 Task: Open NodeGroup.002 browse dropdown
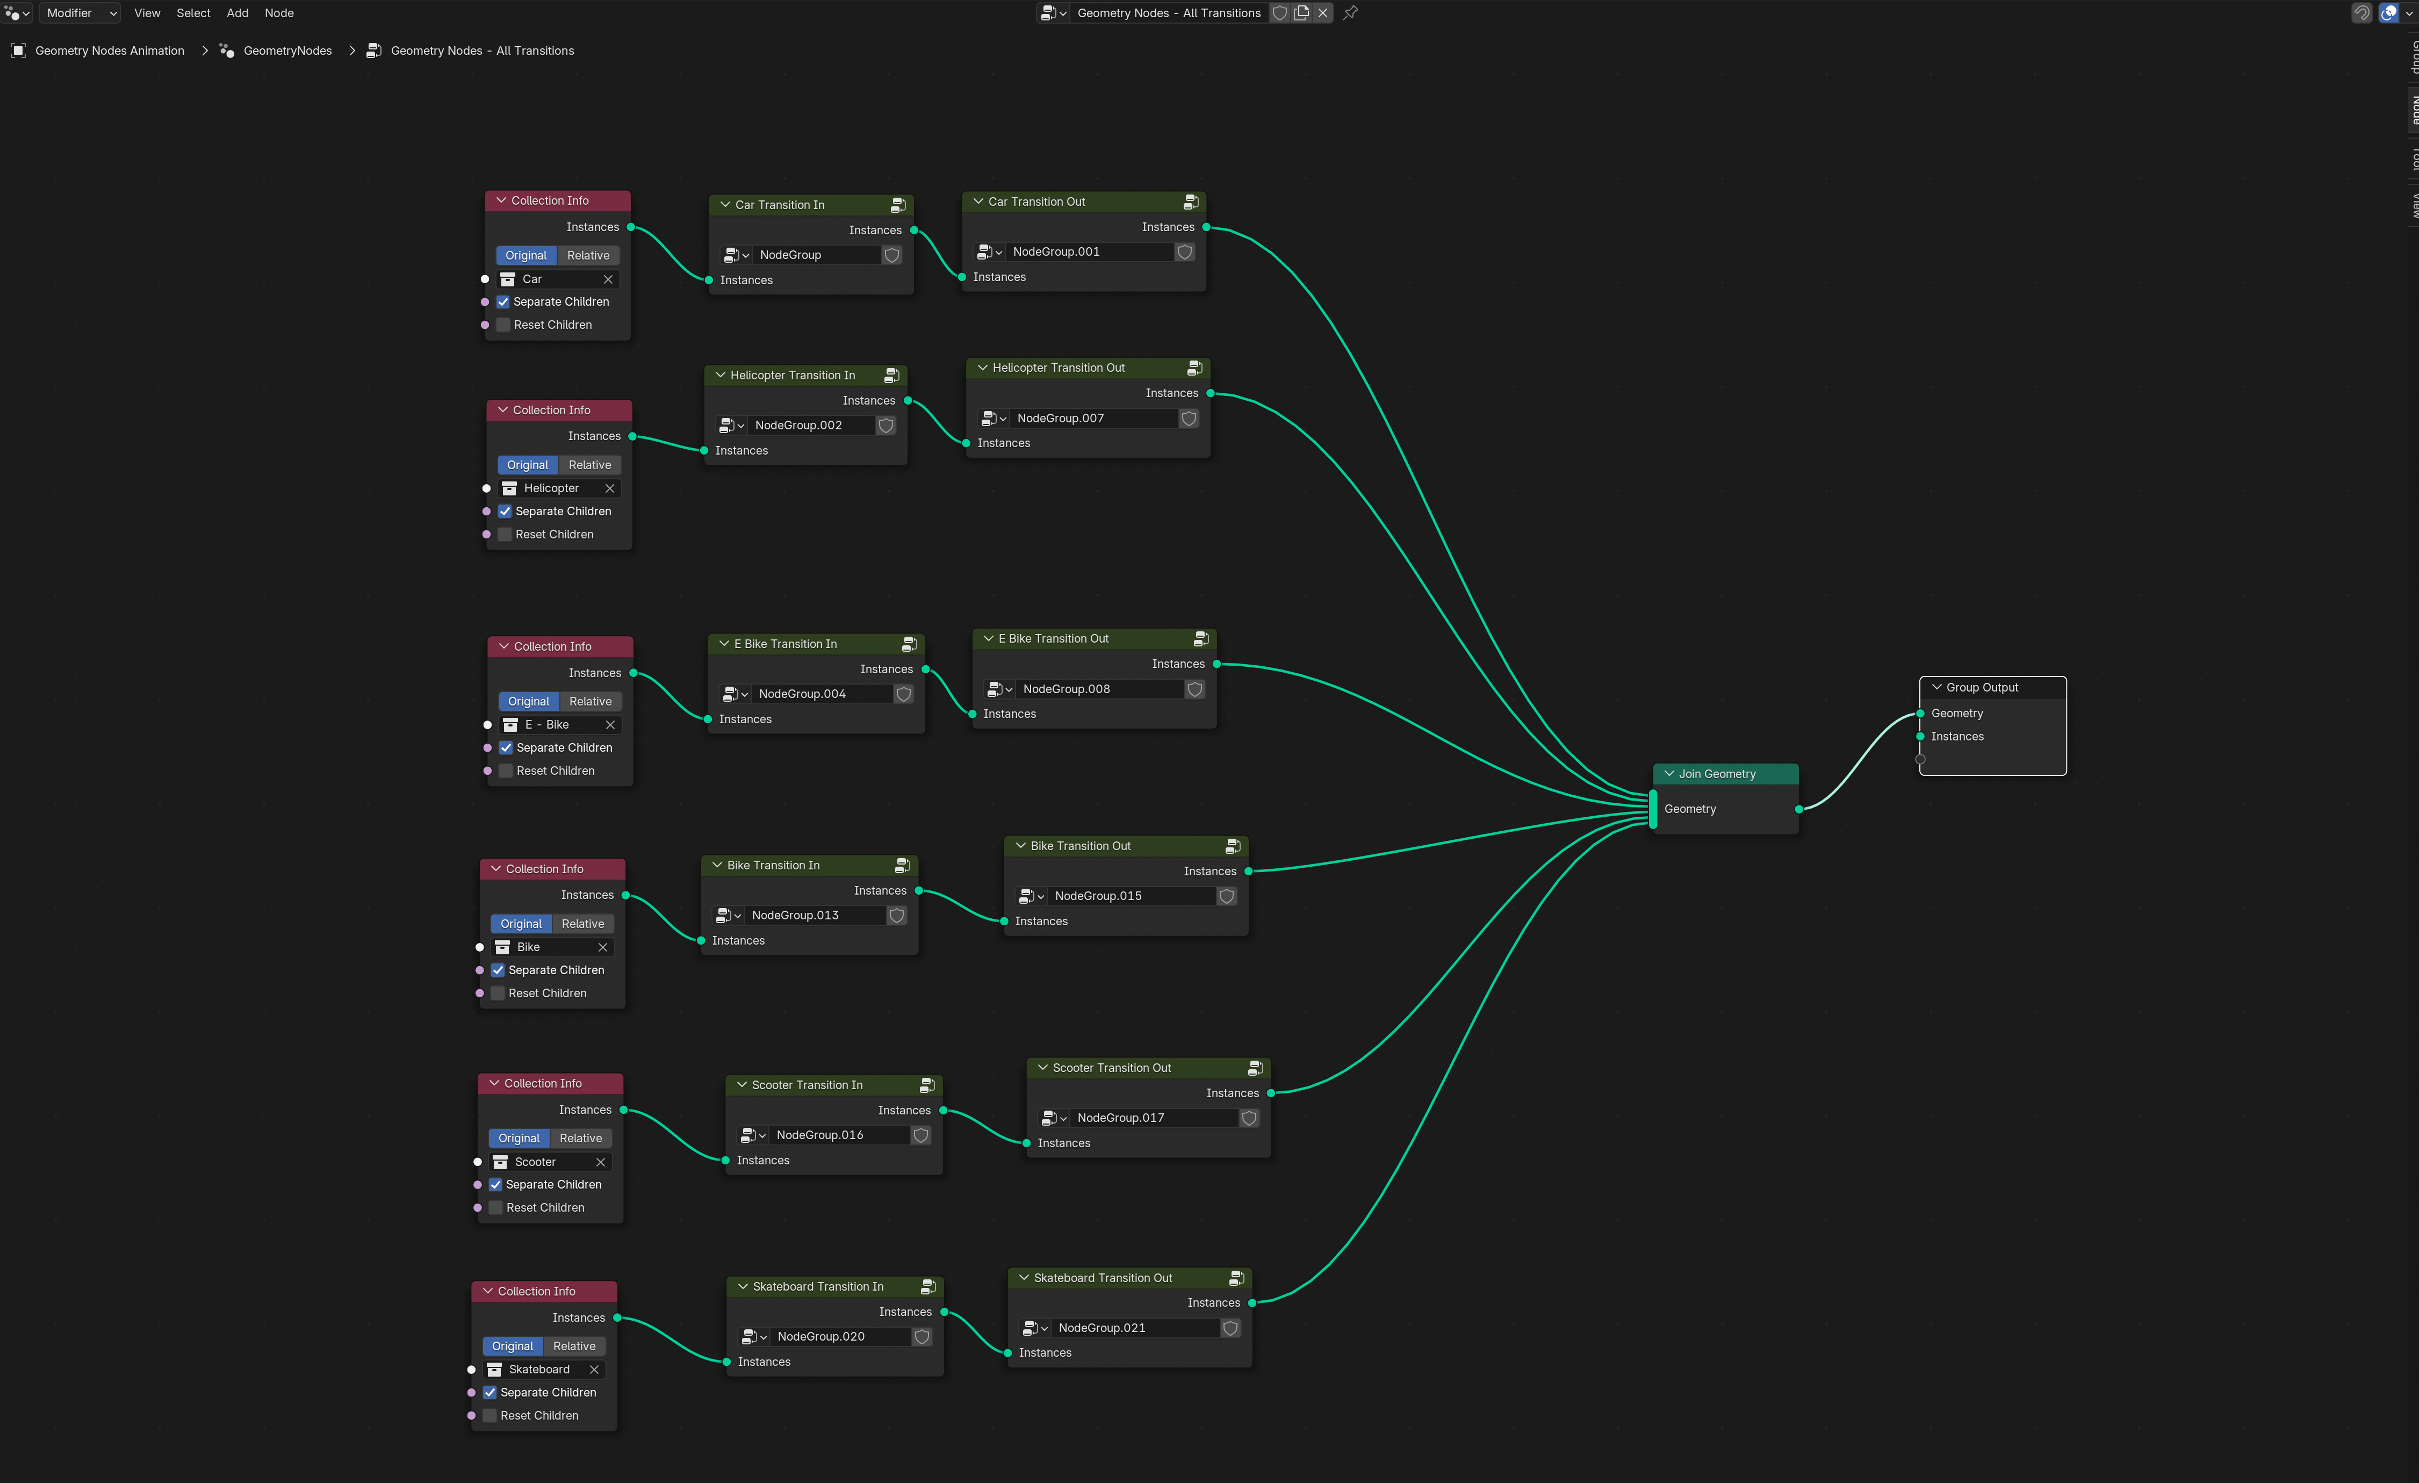click(731, 426)
